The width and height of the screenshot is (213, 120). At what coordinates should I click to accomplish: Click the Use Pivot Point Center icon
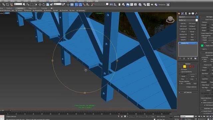[64, 4]
